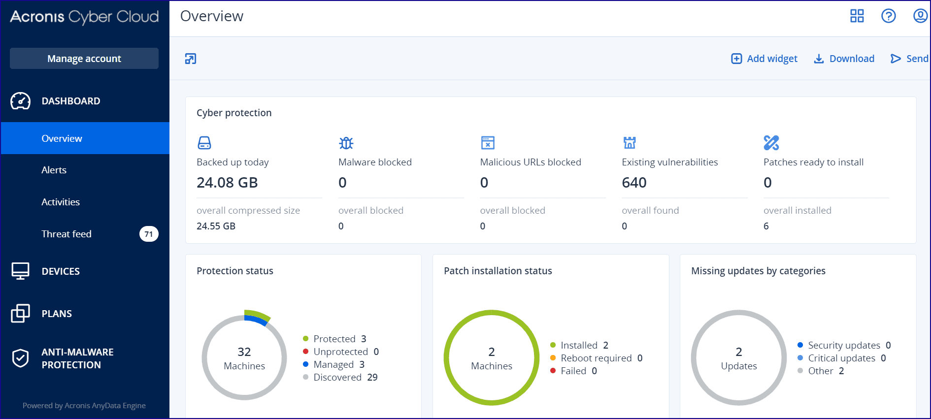Click the Malware blocked bug icon
The image size is (931, 419).
coord(346,143)
